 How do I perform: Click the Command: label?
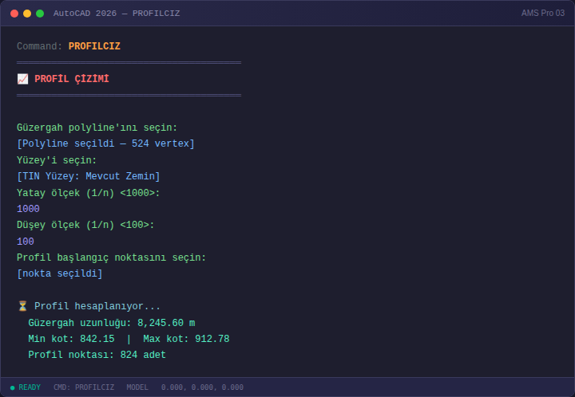(40, 46)
